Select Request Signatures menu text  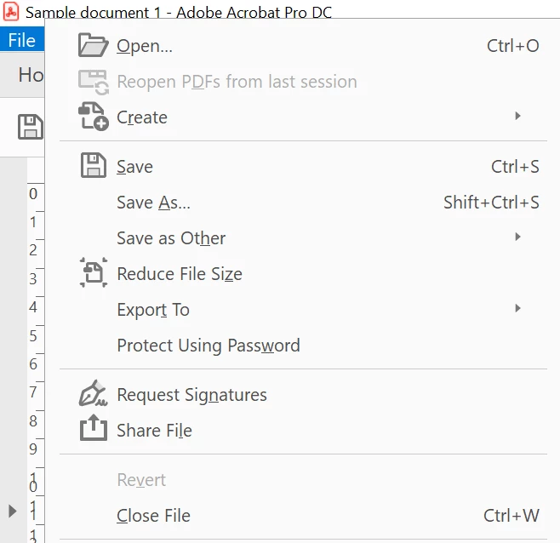click(x=191, y=395)
